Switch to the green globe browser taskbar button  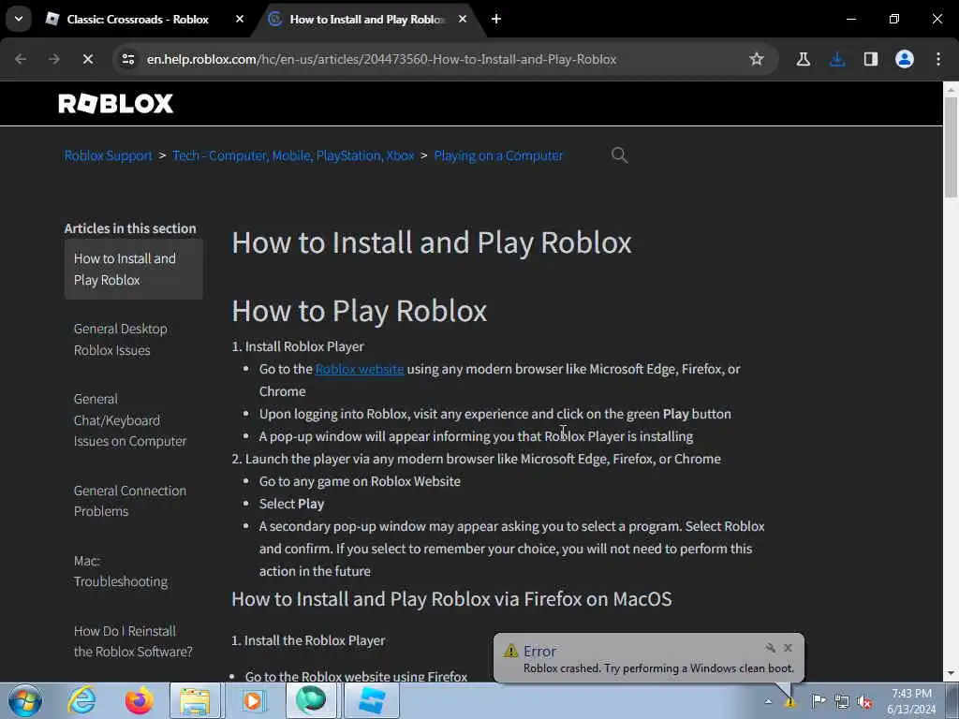pos(311,700)
